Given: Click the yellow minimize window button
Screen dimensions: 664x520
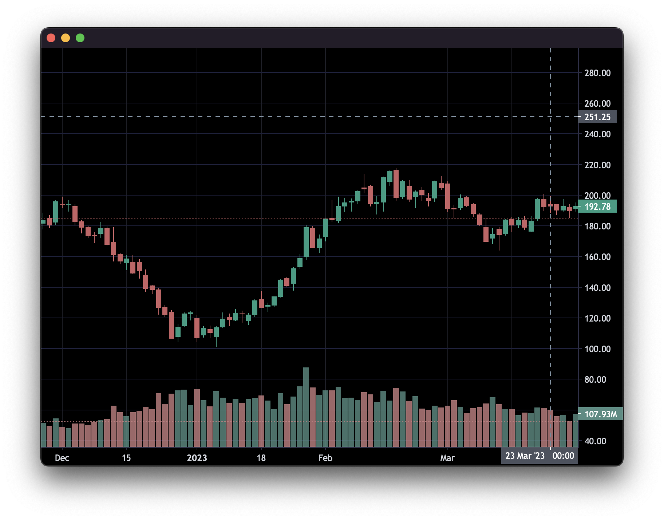Looking at the screenshot, I should point(66,38).
